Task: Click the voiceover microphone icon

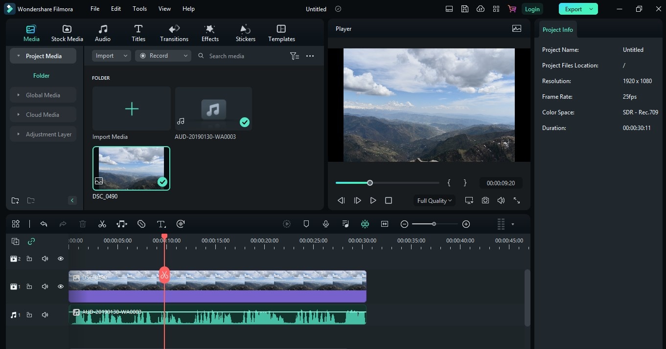Action: coord(326,224)
